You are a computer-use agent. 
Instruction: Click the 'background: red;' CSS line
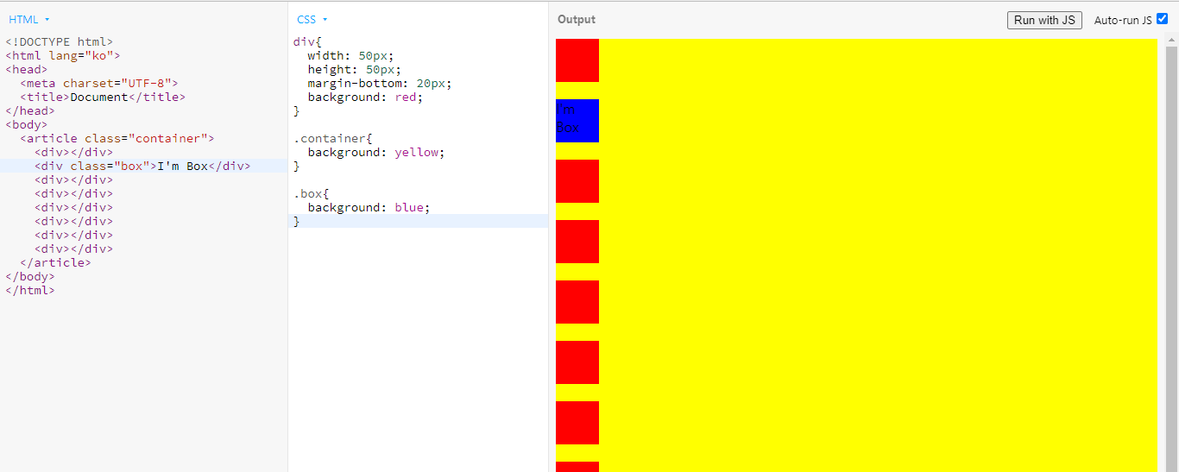tap(366, 97)
